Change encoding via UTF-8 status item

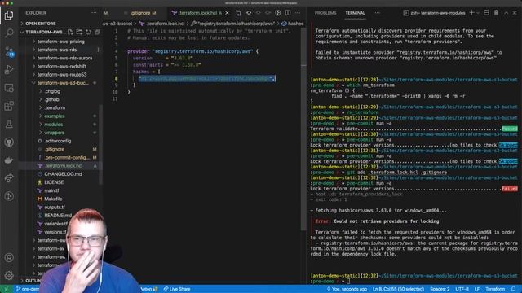[462, 289]
